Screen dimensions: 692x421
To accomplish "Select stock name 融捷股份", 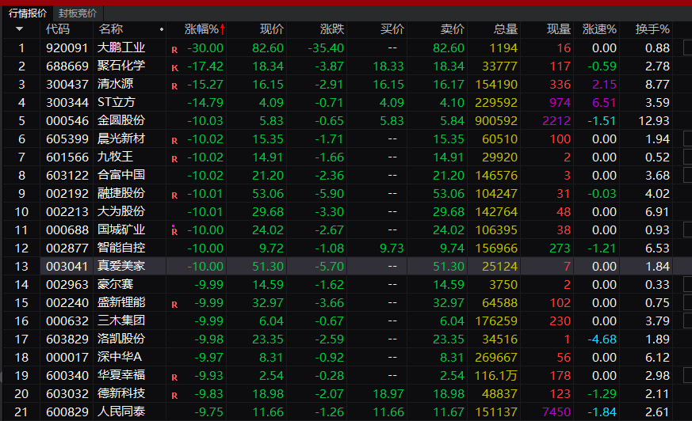I will point(121,193).
